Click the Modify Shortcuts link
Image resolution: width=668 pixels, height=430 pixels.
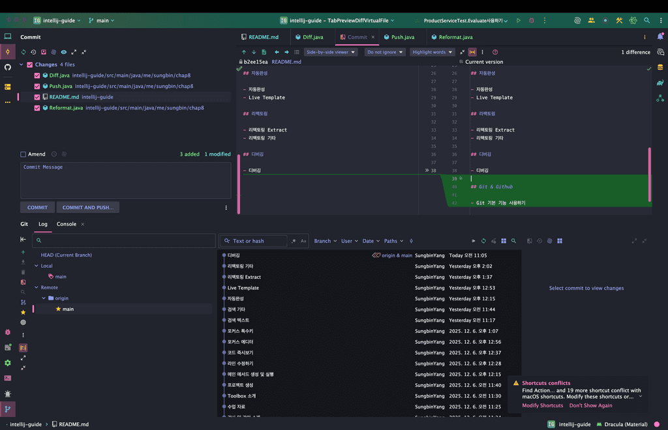click(x=542, y=405)
